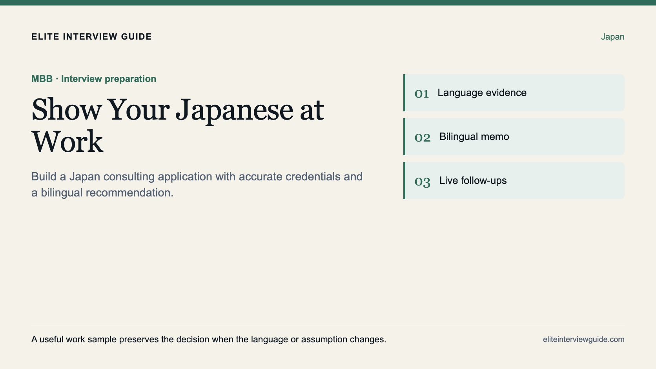Select the Japan label in the header
656x369 pixels.
click(612, 37)
